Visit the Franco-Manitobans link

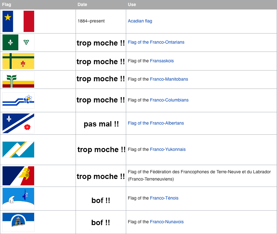pos(169,79)
